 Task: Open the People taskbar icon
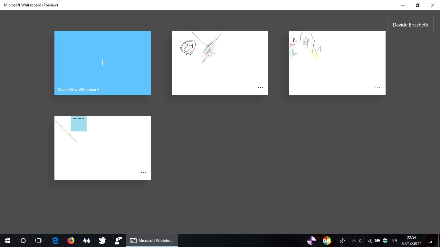[x=342, y=240]
